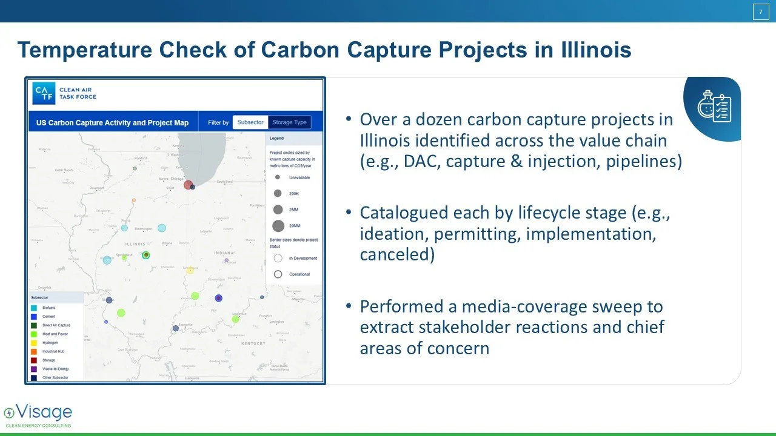The height and width of the screenshot is (436, 776).
Task: Select the Storage dark red swatch
Action: tap(35, 360)
